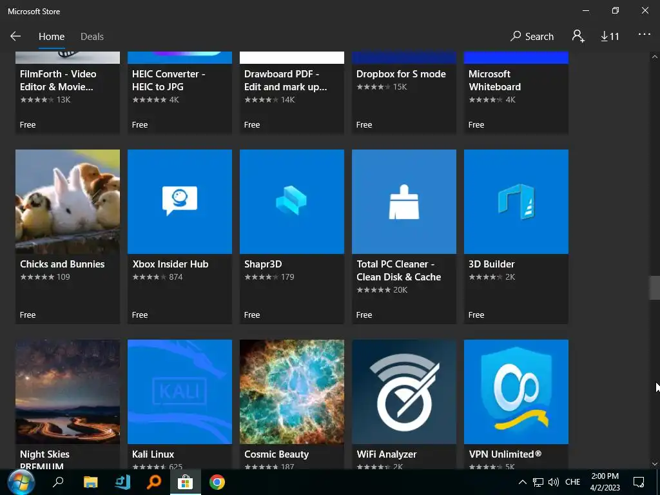The height and width of the screenshot is (495, 660).
Task: Click the vertical scrollbar thumb
Action: pos(655,287)
